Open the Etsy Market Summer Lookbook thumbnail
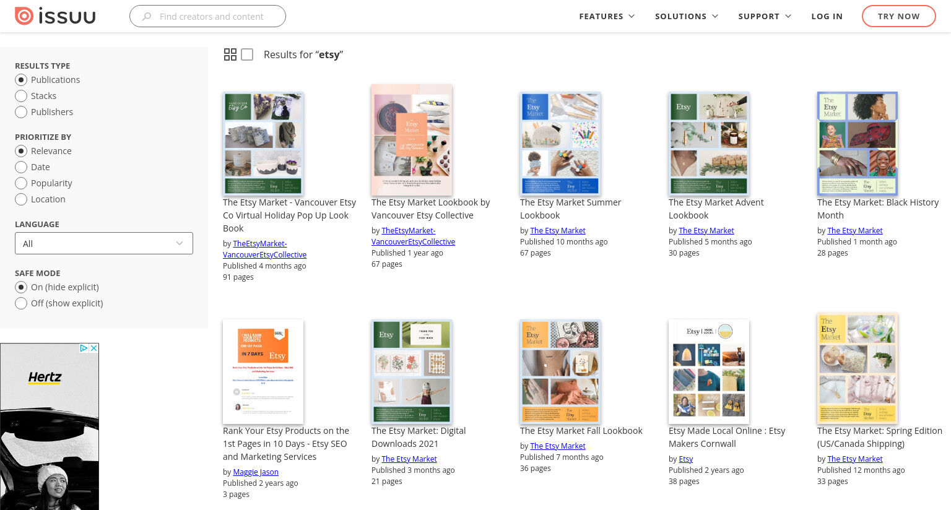This screenshot has width=951, height=510. coord(560,144)
